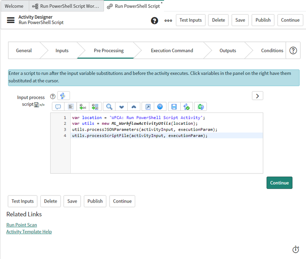Switch to the Welcome tab

14,6
